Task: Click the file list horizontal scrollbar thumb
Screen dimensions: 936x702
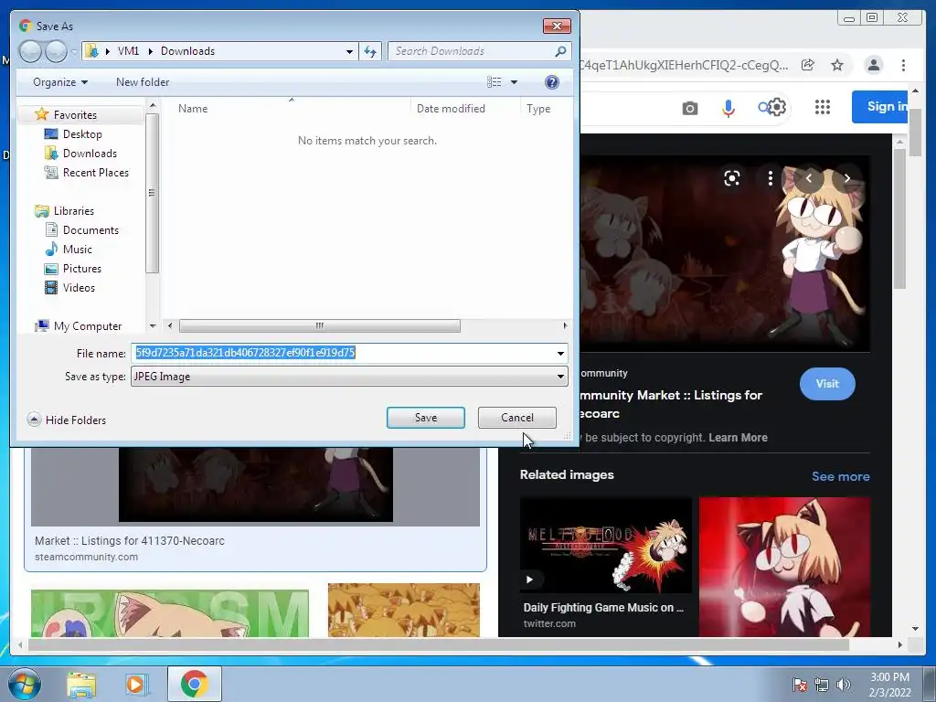Action: point(319,326)
